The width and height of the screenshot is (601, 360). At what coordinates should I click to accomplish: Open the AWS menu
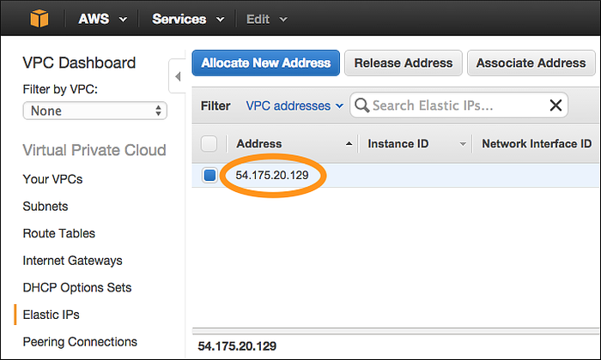tap(102, 18)
